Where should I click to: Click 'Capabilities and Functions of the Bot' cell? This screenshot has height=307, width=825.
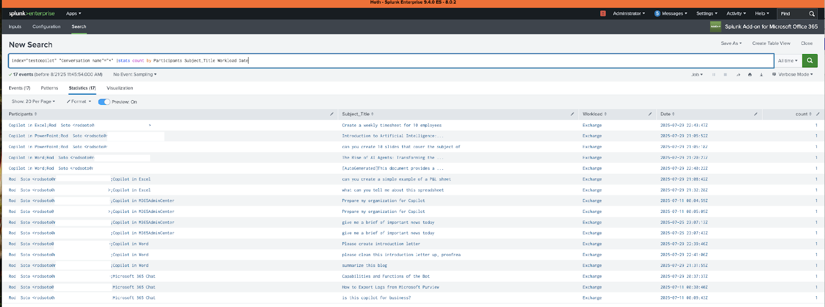386,277
